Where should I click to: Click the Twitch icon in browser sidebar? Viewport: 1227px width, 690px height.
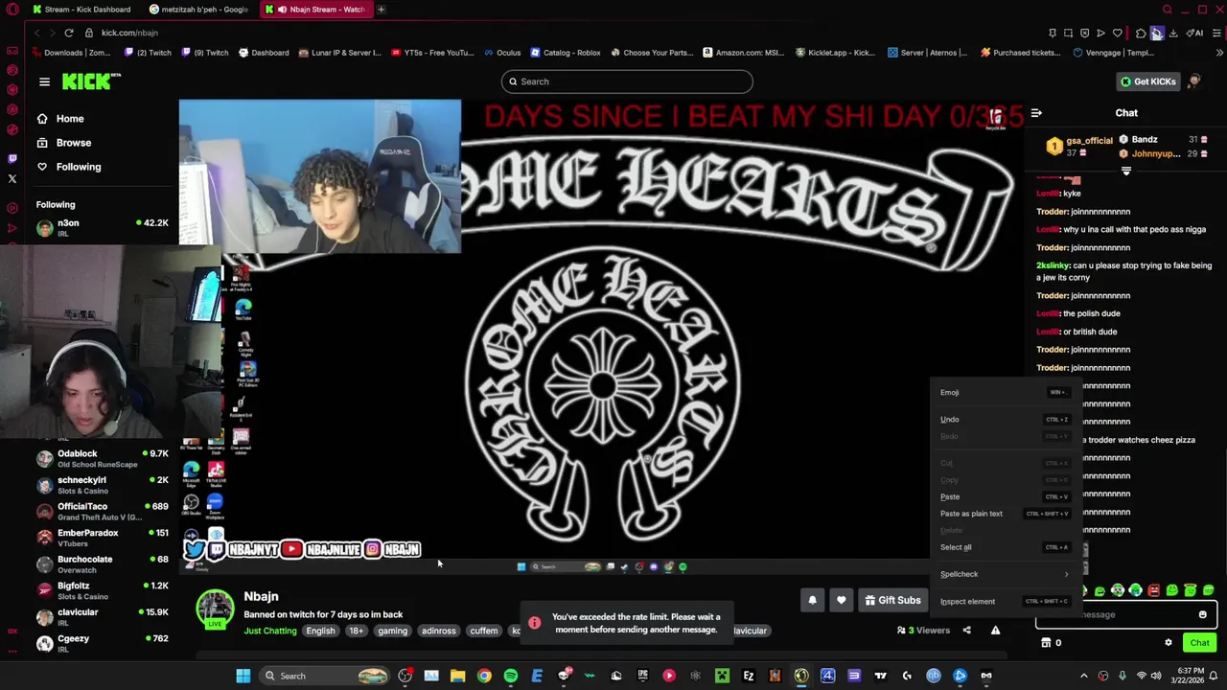click(12, 158)
